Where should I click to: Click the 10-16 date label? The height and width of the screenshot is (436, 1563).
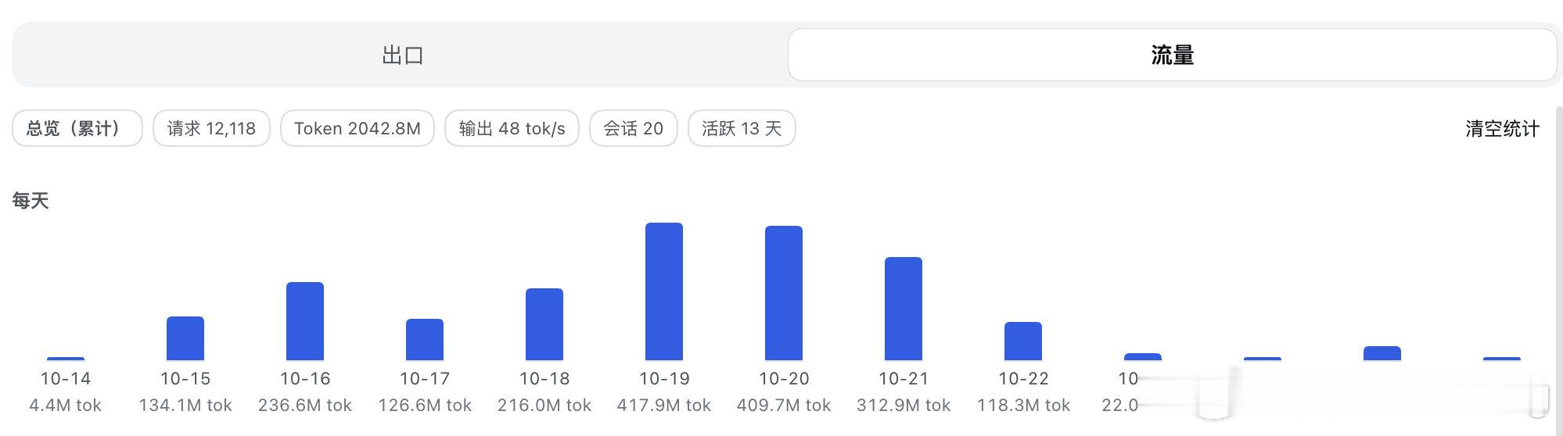point(305,379)
